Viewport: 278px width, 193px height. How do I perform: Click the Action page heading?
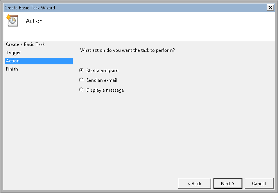(34, 21)
